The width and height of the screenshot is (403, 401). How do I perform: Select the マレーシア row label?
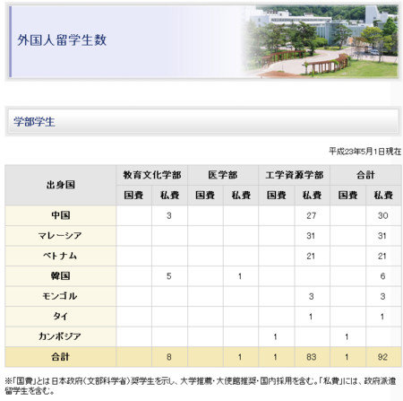coord(60,236)
